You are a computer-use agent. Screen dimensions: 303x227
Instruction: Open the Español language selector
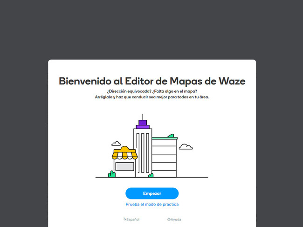pos(131,219)
